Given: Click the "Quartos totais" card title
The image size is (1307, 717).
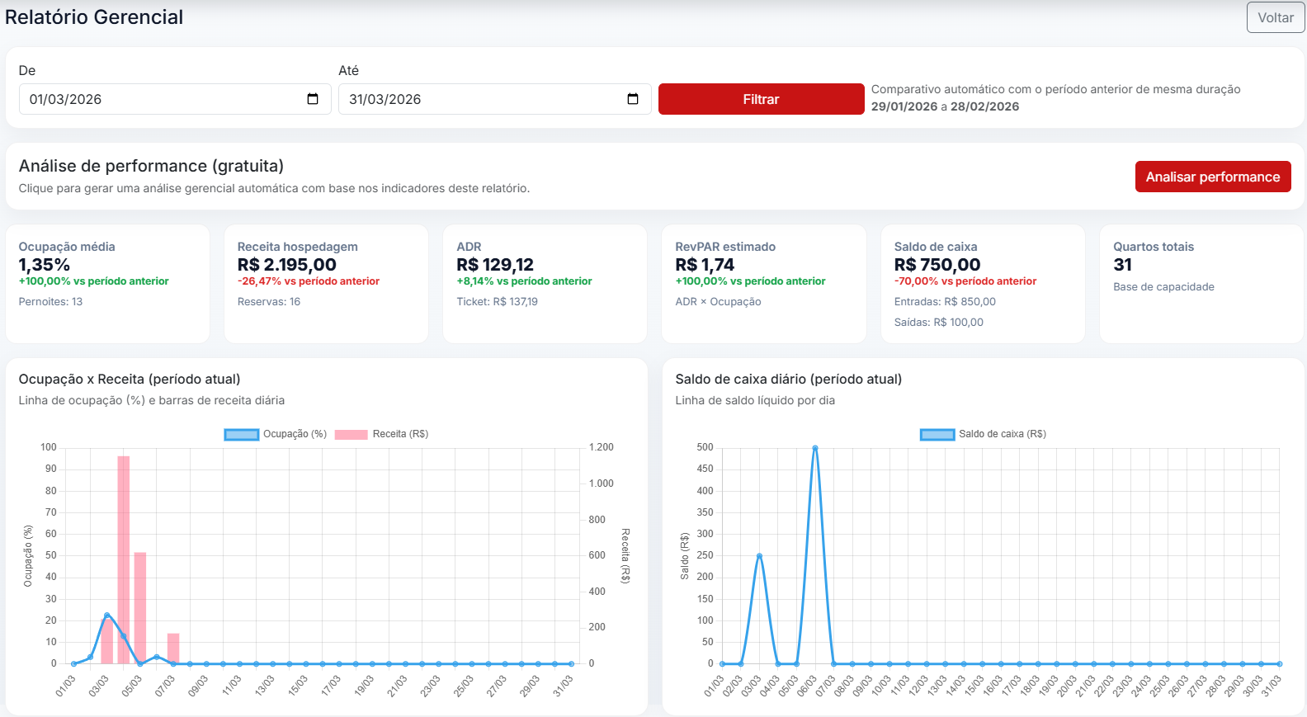Looking at the screenshot, I should click(x=1154, y=247).
